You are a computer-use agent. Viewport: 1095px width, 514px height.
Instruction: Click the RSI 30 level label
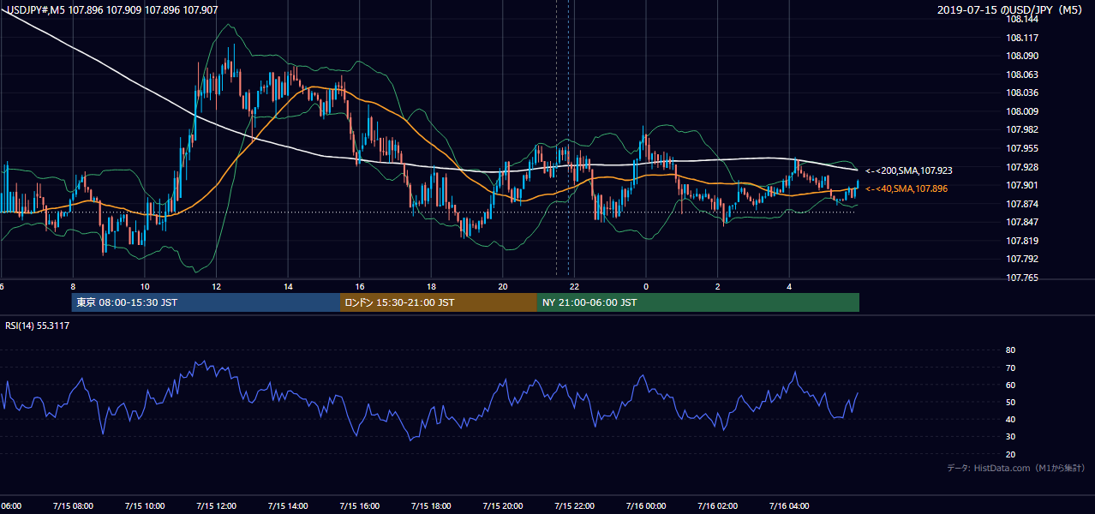coord(1010,437)
